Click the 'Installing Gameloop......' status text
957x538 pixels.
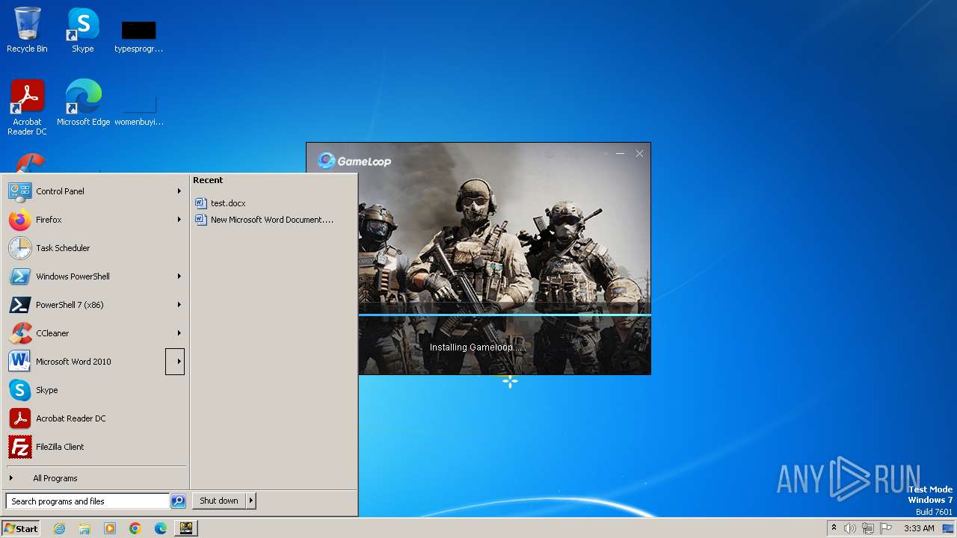[478, 347]
